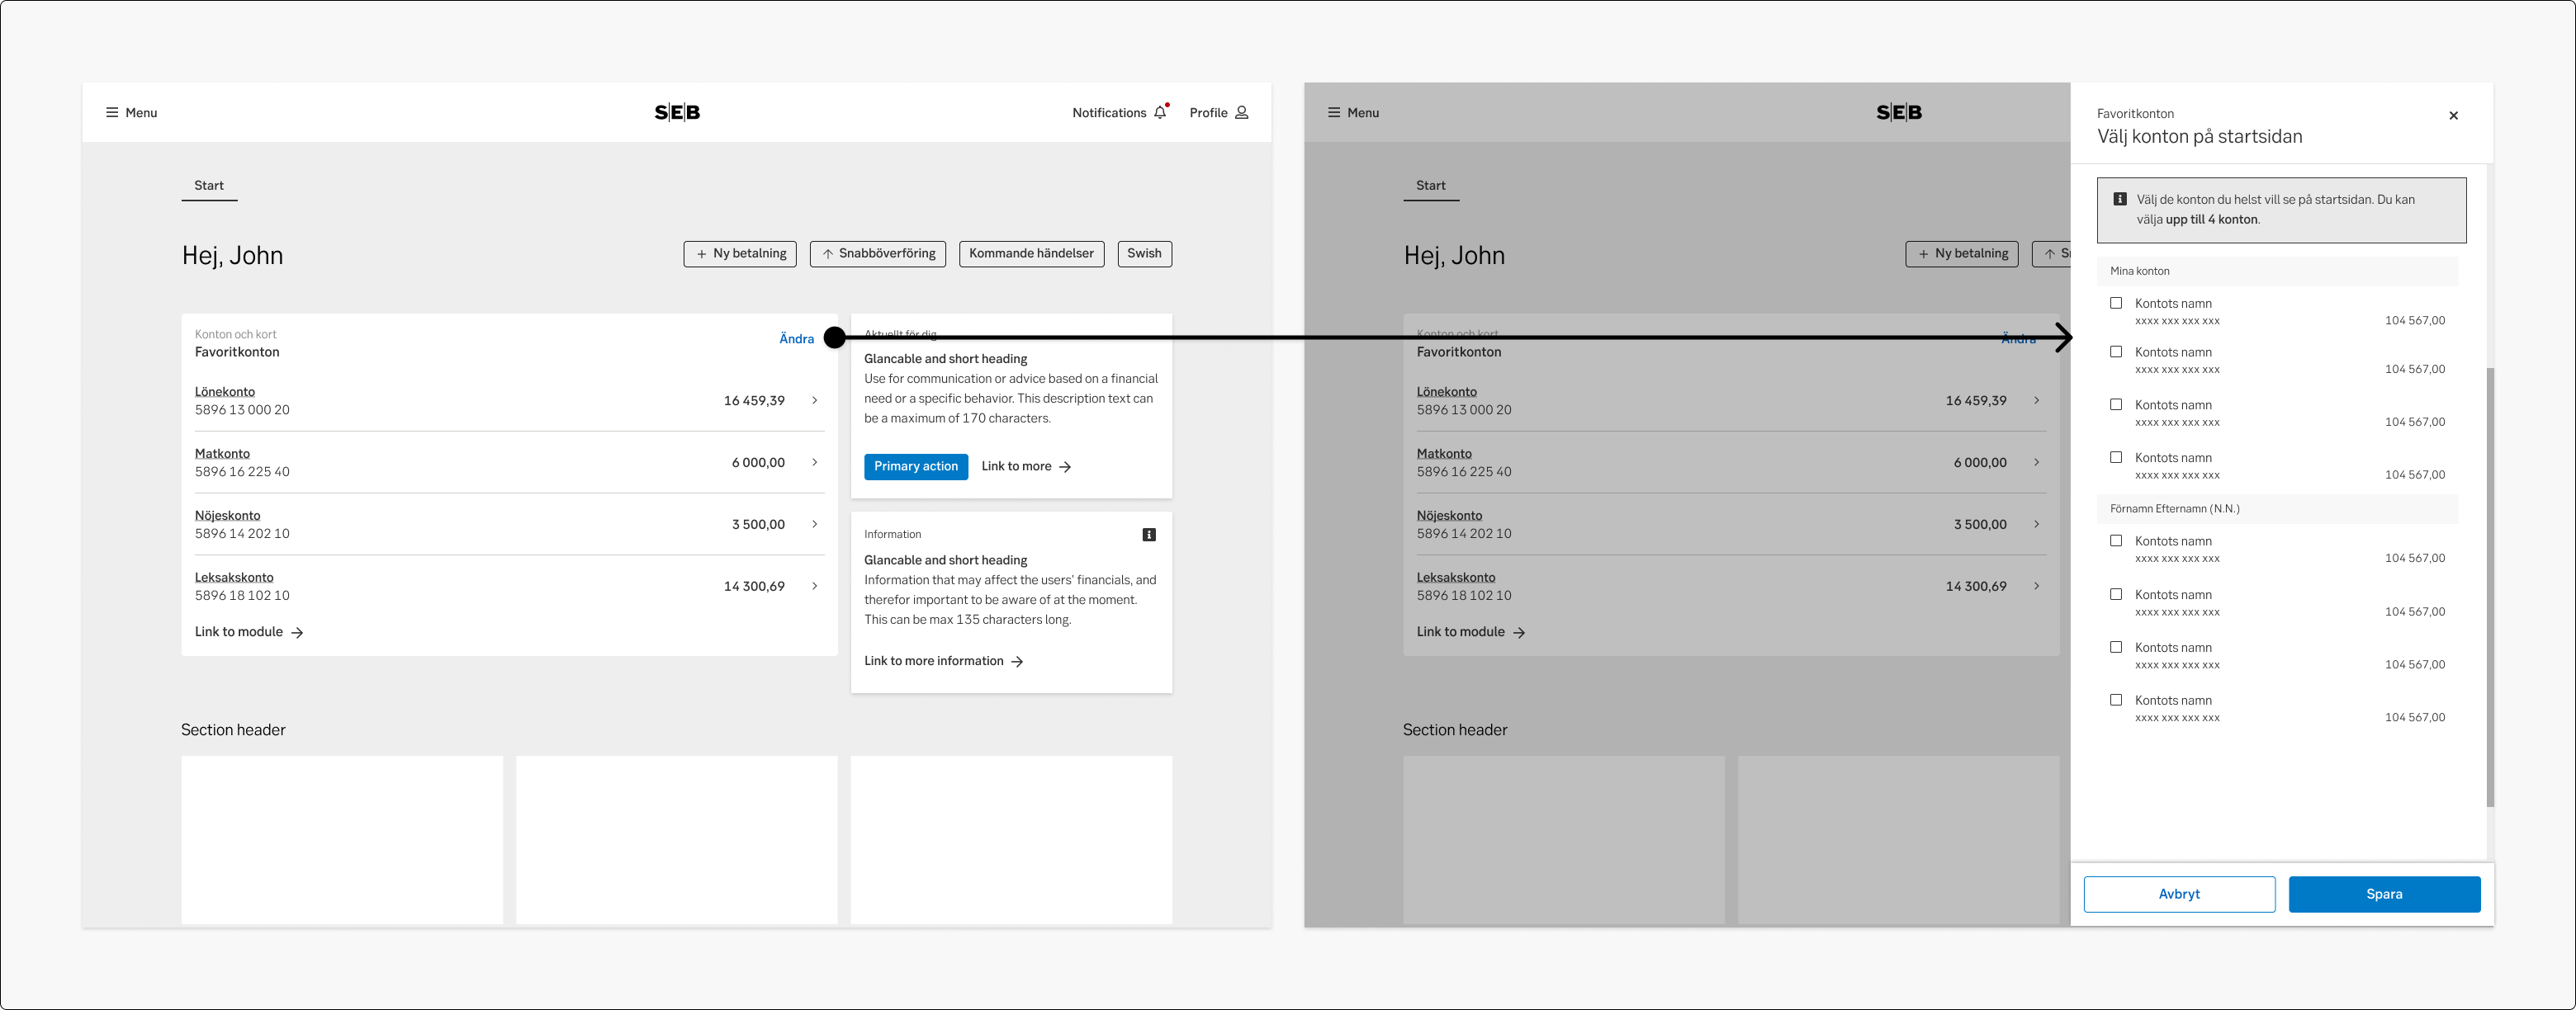Expand the Matkonto row chevron
Screen dimensions: 2576x1010
(x=815, y=461)
